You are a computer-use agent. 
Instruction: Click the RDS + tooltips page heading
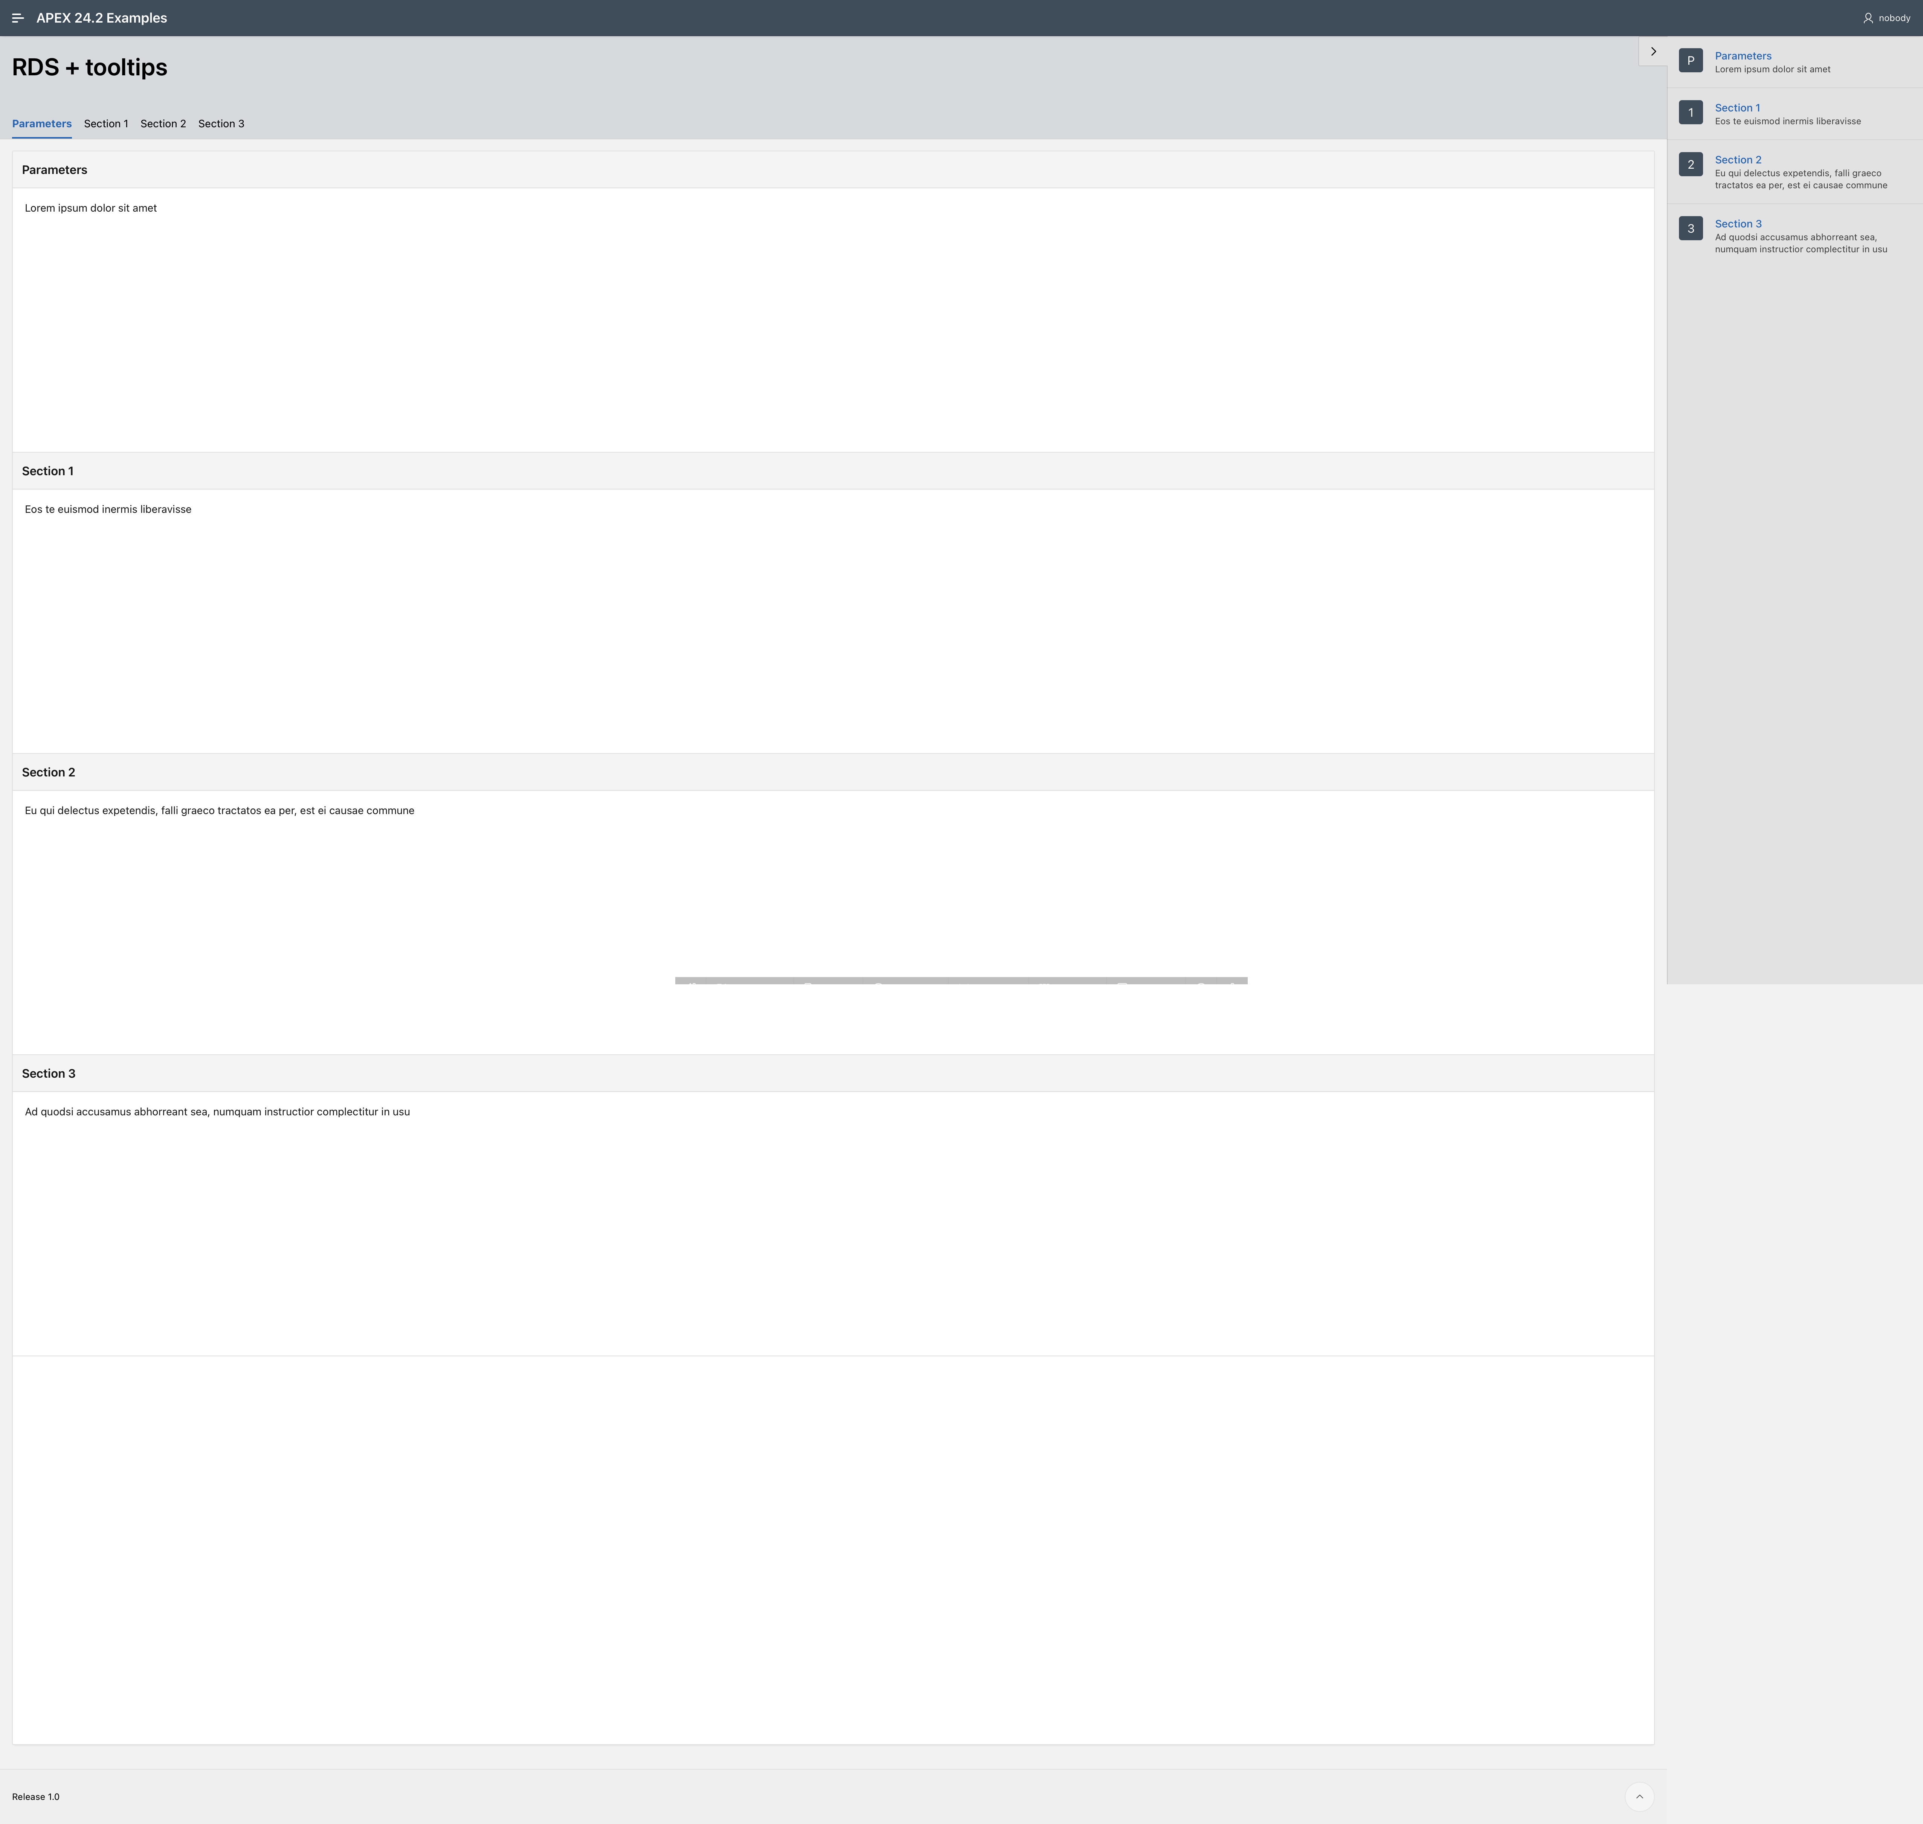tap(90, 67)
